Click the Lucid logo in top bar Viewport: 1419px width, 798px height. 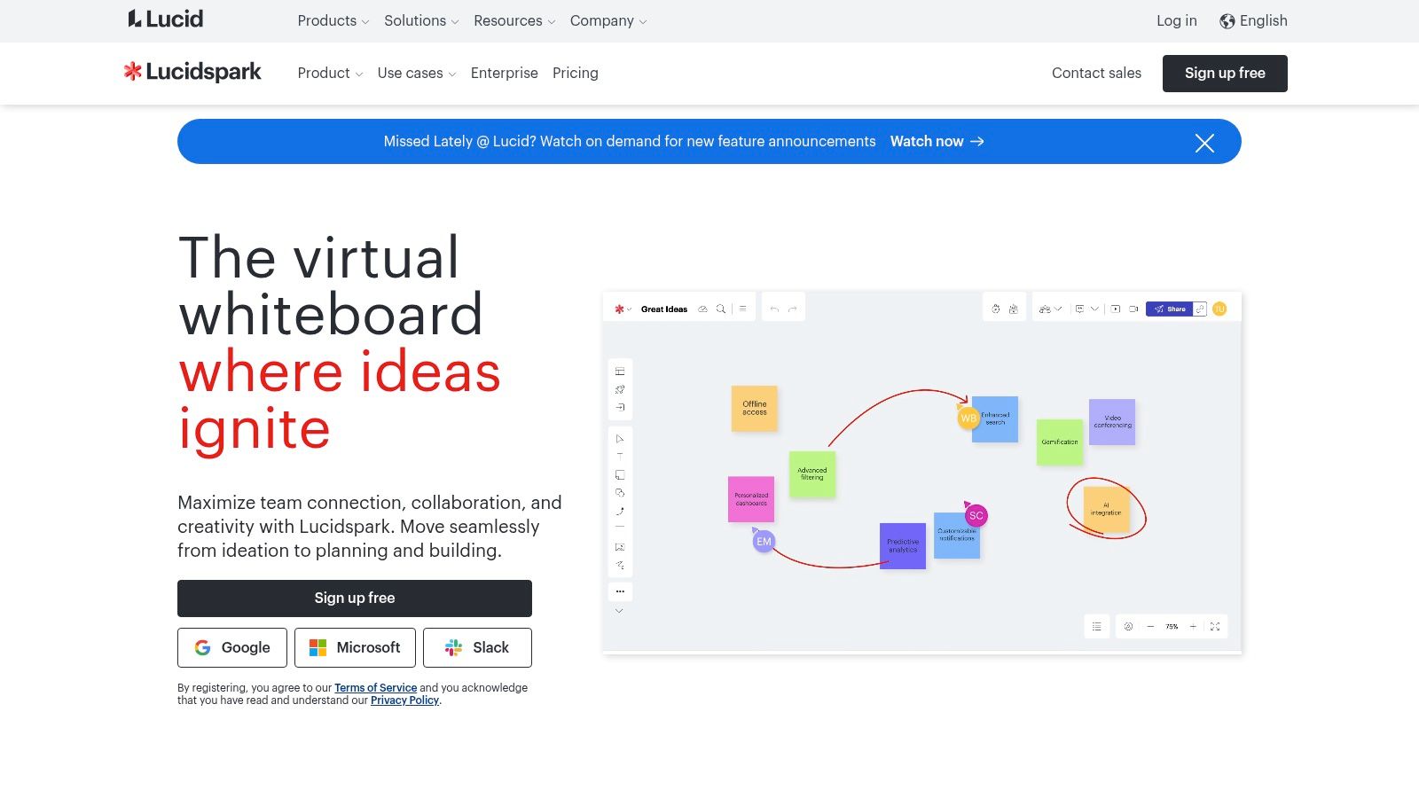(x=166, y=20)
